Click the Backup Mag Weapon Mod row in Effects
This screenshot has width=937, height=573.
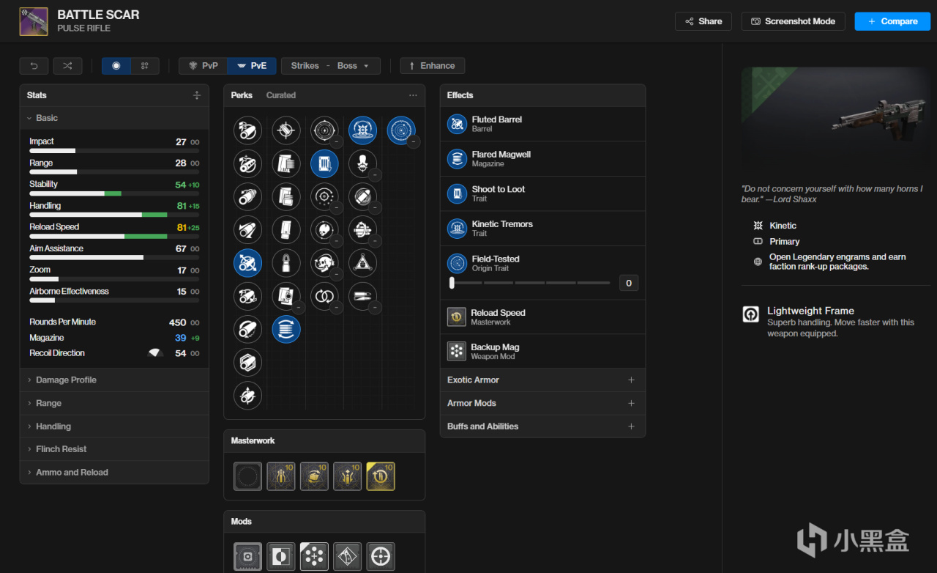(x=542, y=351)
